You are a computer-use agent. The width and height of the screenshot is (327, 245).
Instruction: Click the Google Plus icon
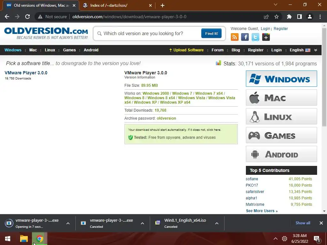coord(266,37)
